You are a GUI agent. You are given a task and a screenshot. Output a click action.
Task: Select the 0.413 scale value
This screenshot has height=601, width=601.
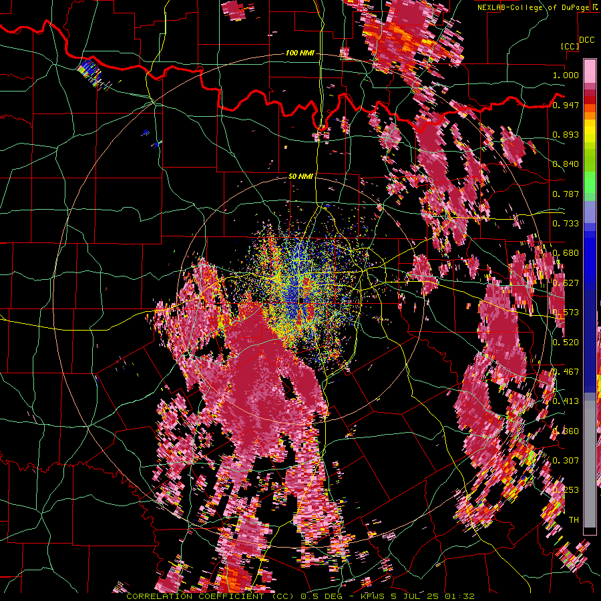566,401
